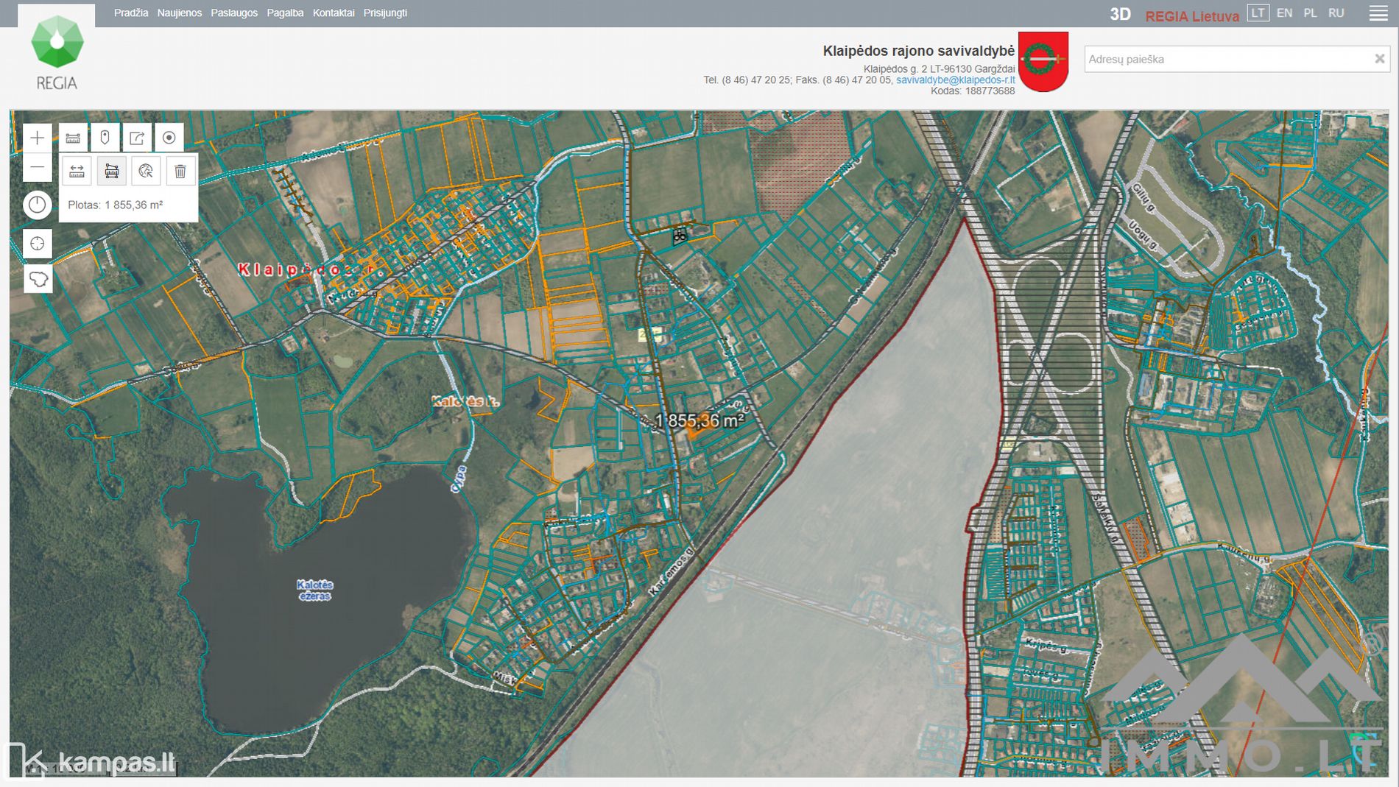
Task: Open the Naujienos menu item
Action: 179,13
